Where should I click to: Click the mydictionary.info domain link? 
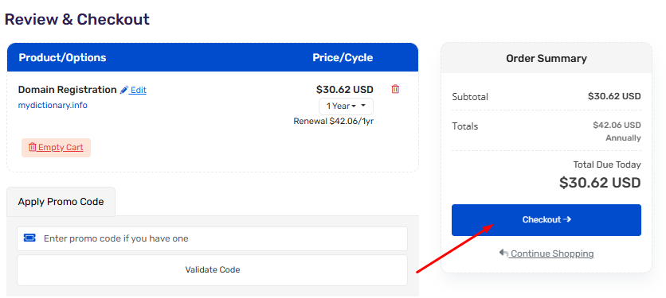(53, 105)
